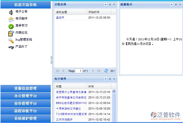Collapse the left sidebar with splitter arrow
The height and width of the screenshot is (123, 183).
pos(51,60)
